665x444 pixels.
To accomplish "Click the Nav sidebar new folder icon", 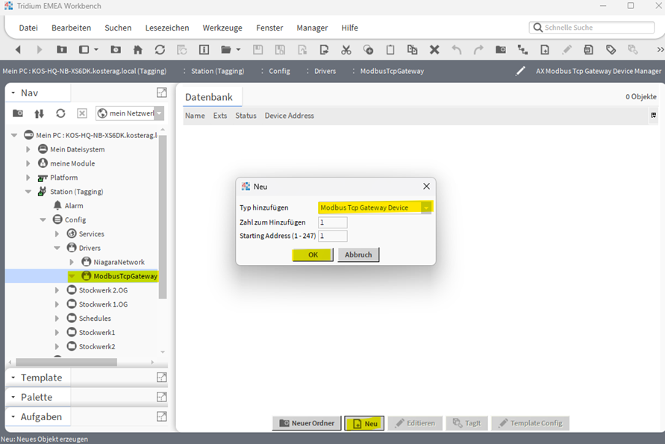I will click(x=18, y=113).
